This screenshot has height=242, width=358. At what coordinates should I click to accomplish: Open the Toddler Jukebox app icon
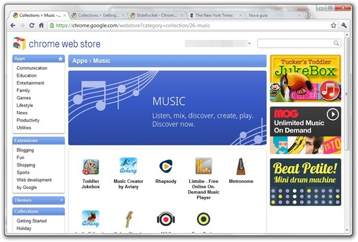coord(91,167)
